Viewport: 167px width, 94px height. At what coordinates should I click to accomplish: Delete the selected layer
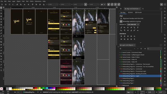[x=141, y=49]
